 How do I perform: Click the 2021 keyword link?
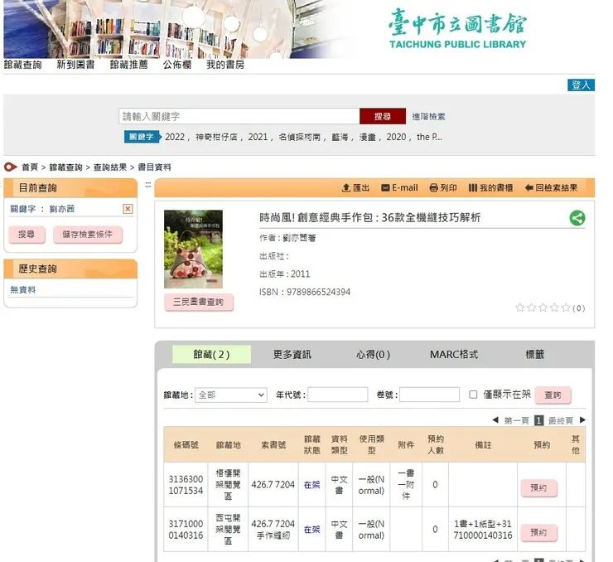(x=258, y=137)
